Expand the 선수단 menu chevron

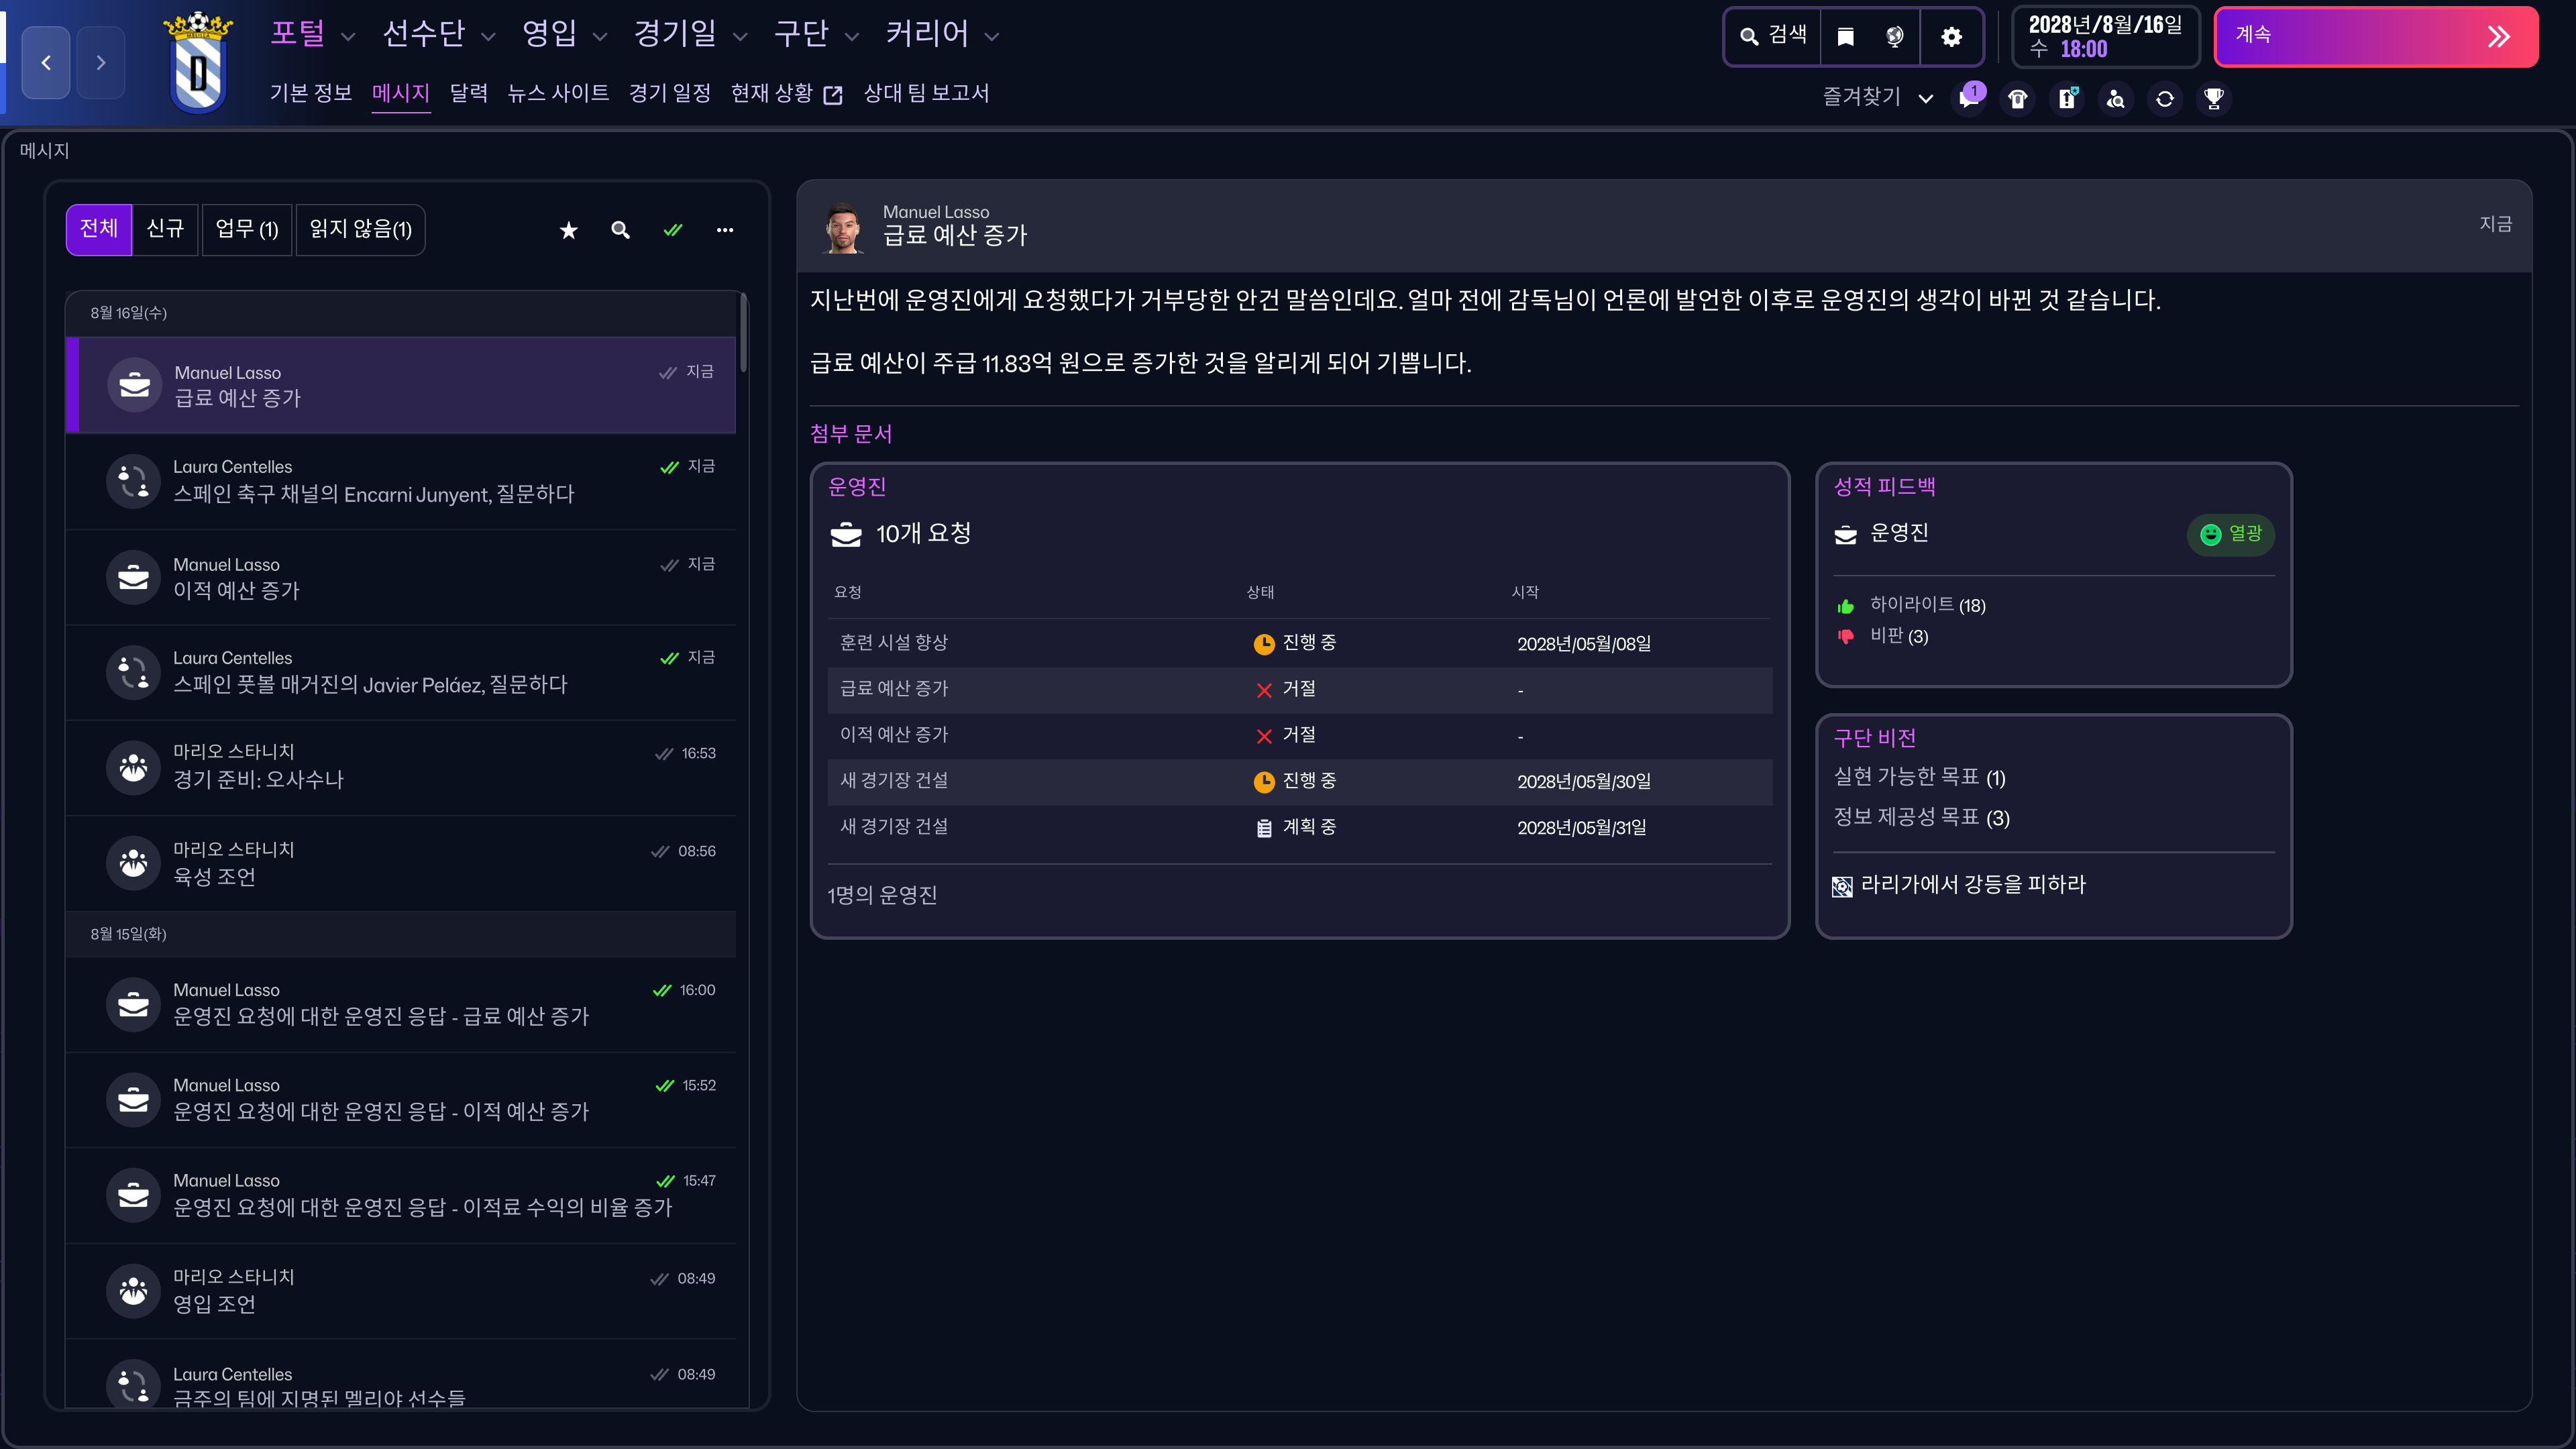coord(489,37)
